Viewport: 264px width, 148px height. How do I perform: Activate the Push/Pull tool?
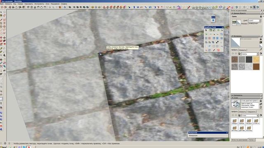(5, 37)
